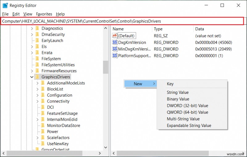Open the Favorites menu

(44, 14)
